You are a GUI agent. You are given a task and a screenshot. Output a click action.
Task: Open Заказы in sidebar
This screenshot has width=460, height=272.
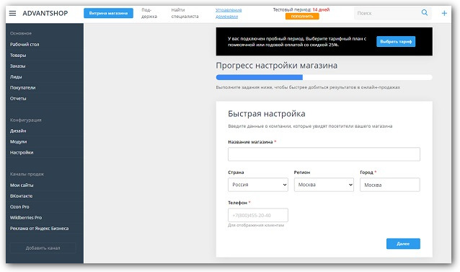click(17, 66)
